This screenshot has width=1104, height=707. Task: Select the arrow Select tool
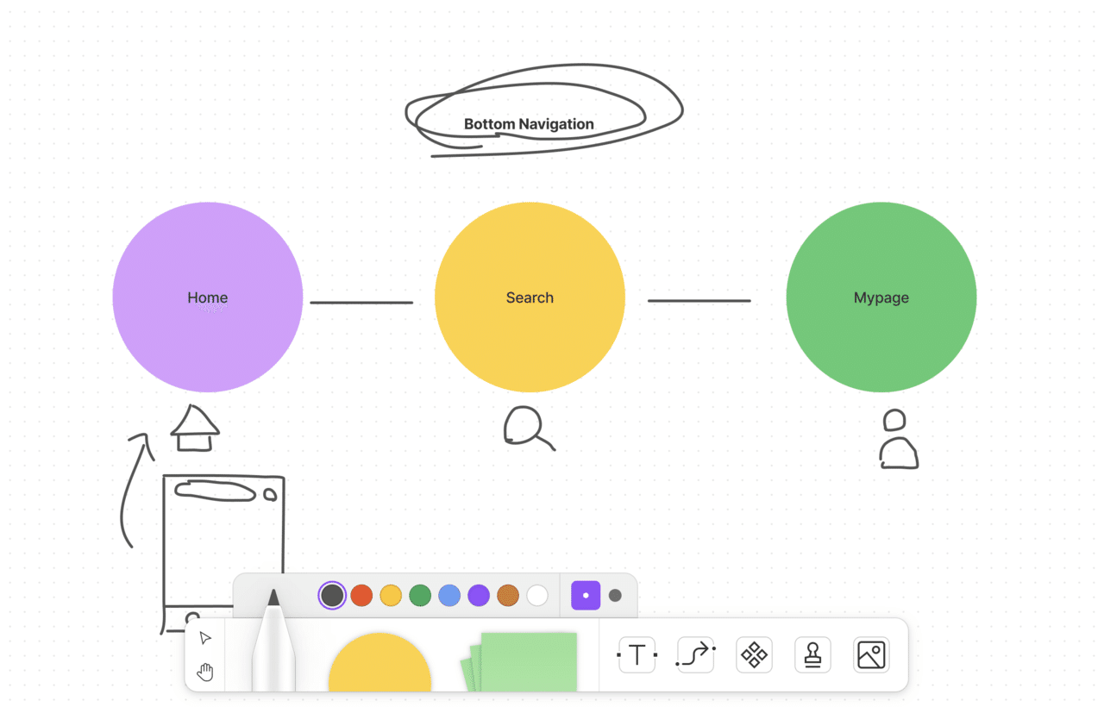pyautogui.click(x=205, y=638)
